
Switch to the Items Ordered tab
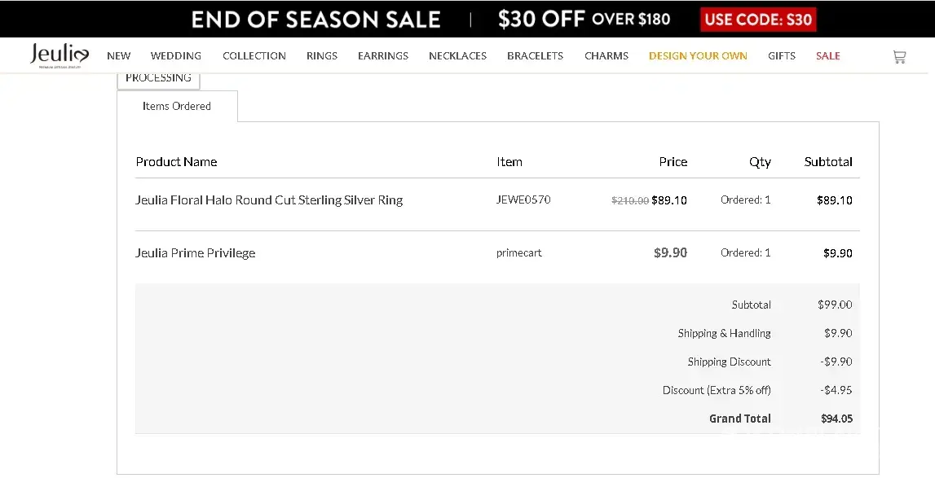[177, 106]
